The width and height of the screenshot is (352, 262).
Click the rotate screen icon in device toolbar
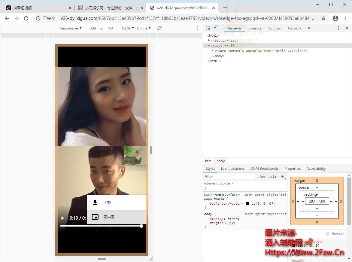point(159,28)
